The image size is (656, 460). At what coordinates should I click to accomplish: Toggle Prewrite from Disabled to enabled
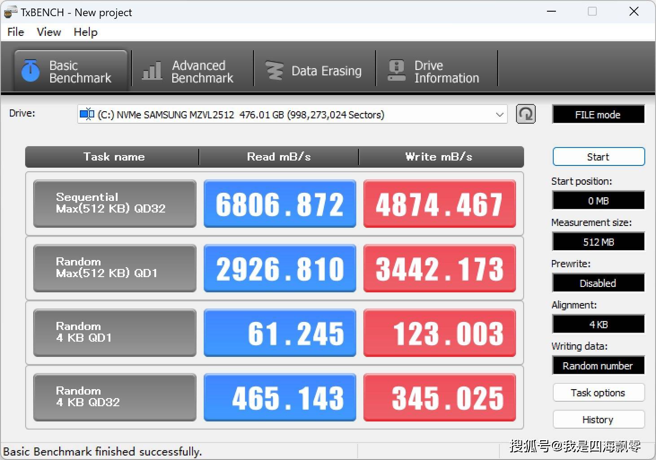coord(598,283)
